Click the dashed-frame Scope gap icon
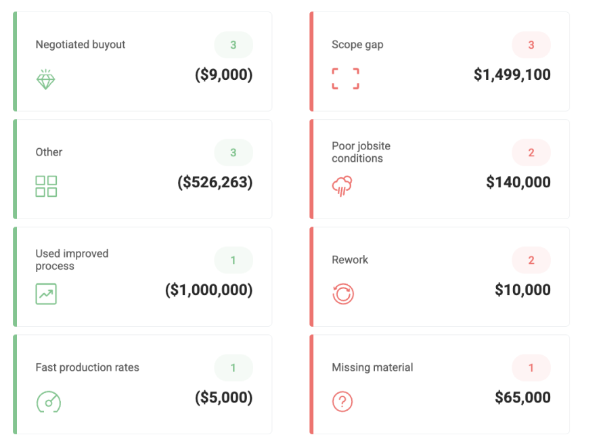Viewport: 601px width, 437px height. pos(345,78)
